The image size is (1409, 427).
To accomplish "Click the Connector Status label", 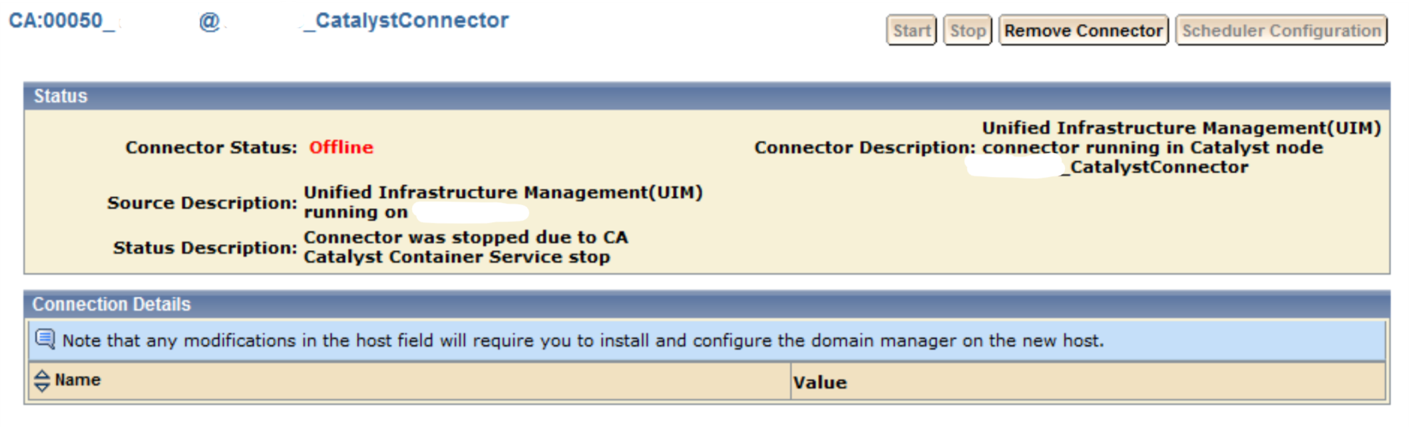I will tap(211, 147).
